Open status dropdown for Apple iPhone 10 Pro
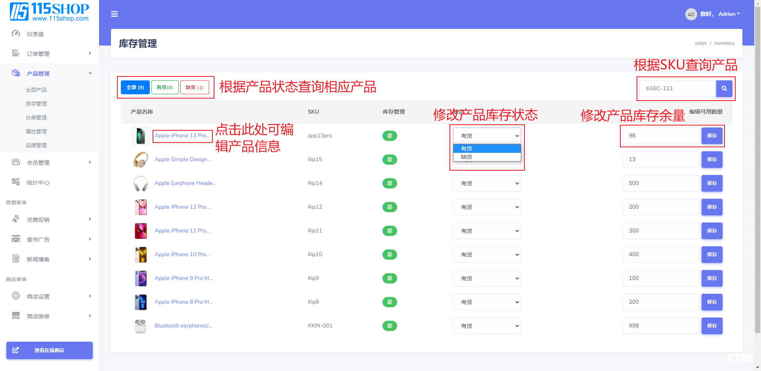The height and width of the screenshot is (371, 761). (487, 255)
